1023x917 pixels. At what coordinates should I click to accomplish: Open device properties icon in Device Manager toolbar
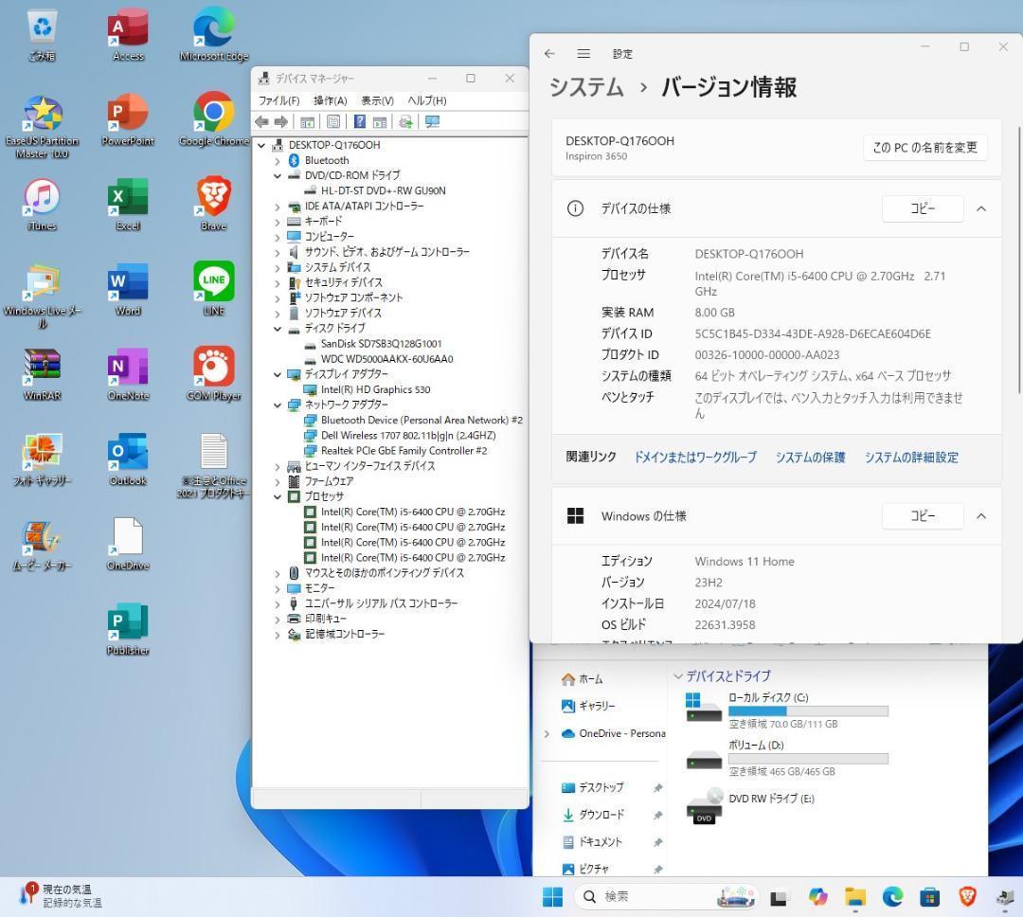pyautogui.click(x=333, y=121)
